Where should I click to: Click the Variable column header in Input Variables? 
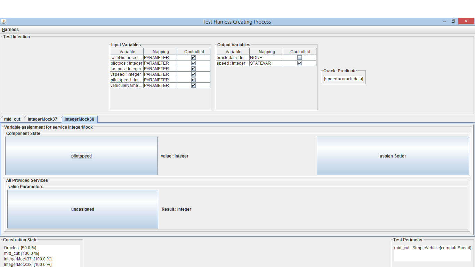[127, 52]
